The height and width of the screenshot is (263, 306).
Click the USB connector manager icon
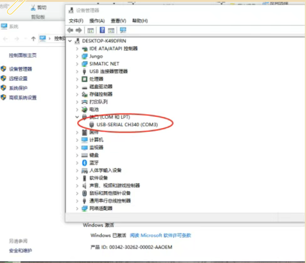point(84,72)
